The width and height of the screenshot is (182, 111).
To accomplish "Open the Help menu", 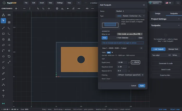I will pos(69,3).
